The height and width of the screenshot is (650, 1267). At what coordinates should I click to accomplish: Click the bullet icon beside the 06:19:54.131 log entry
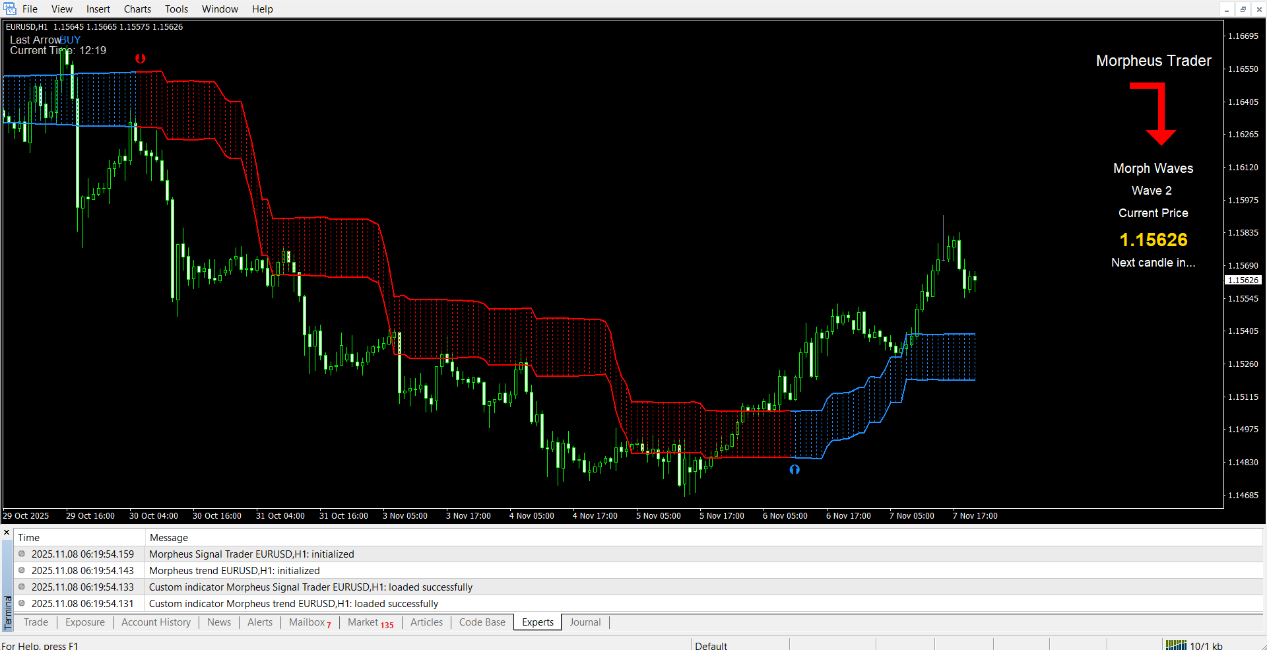point(22,604)
